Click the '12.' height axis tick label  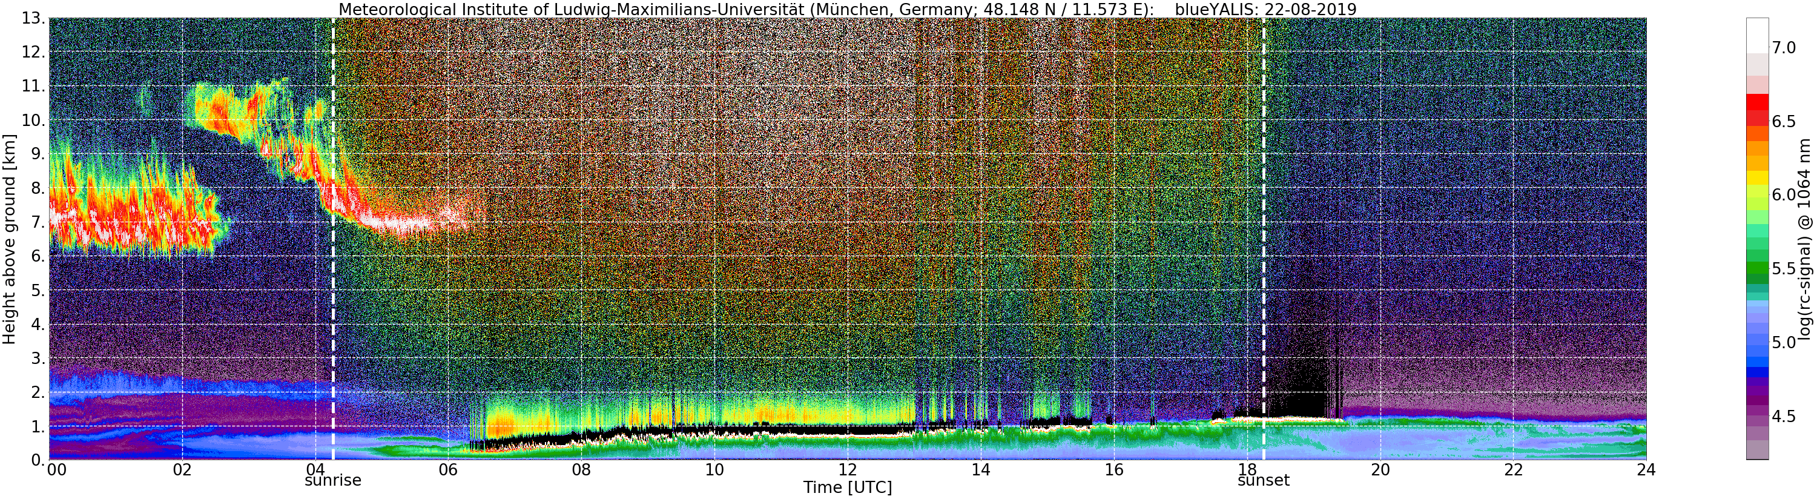34,52
